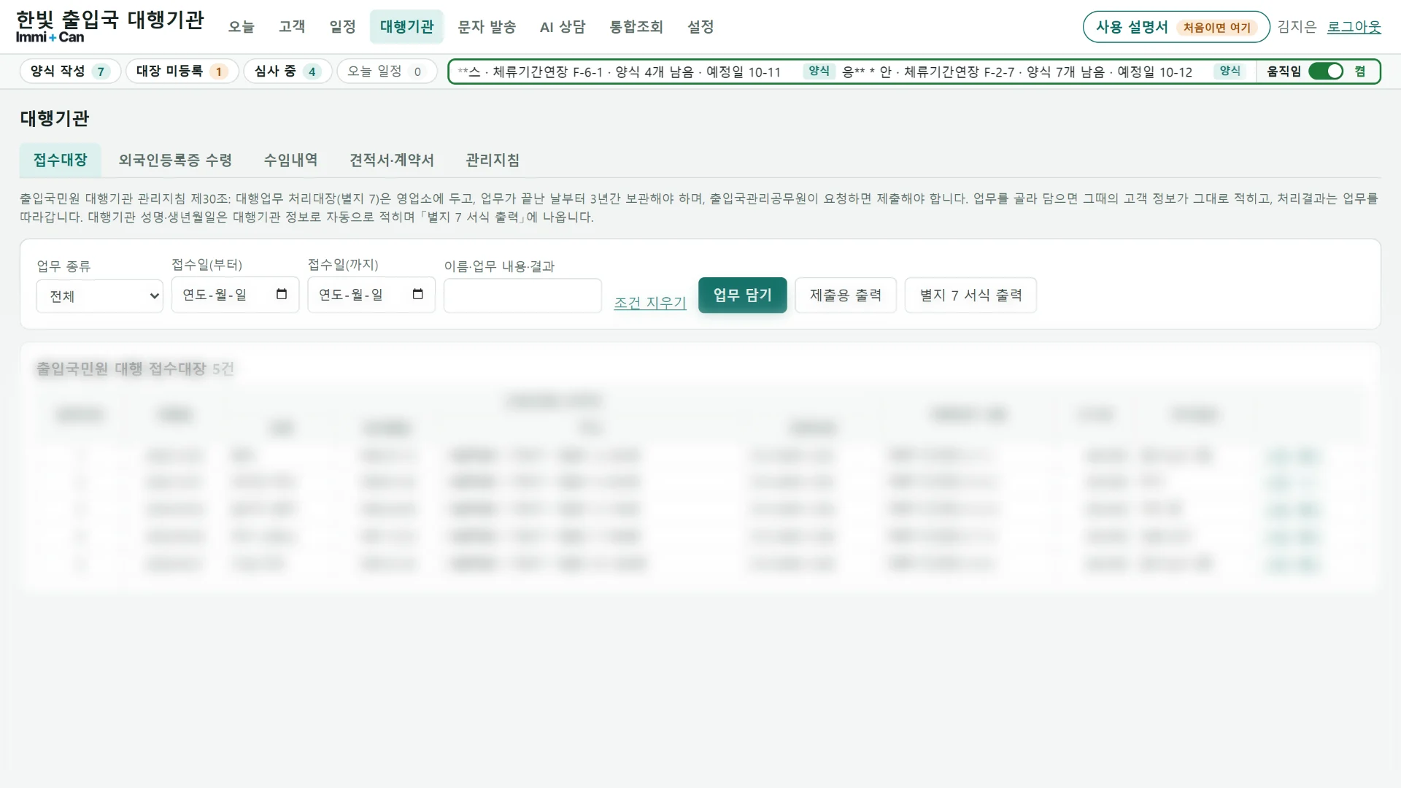Open the AI 상담 menu
The width and height of the screenshot is (1401, 788).
[x=563, y=27]
